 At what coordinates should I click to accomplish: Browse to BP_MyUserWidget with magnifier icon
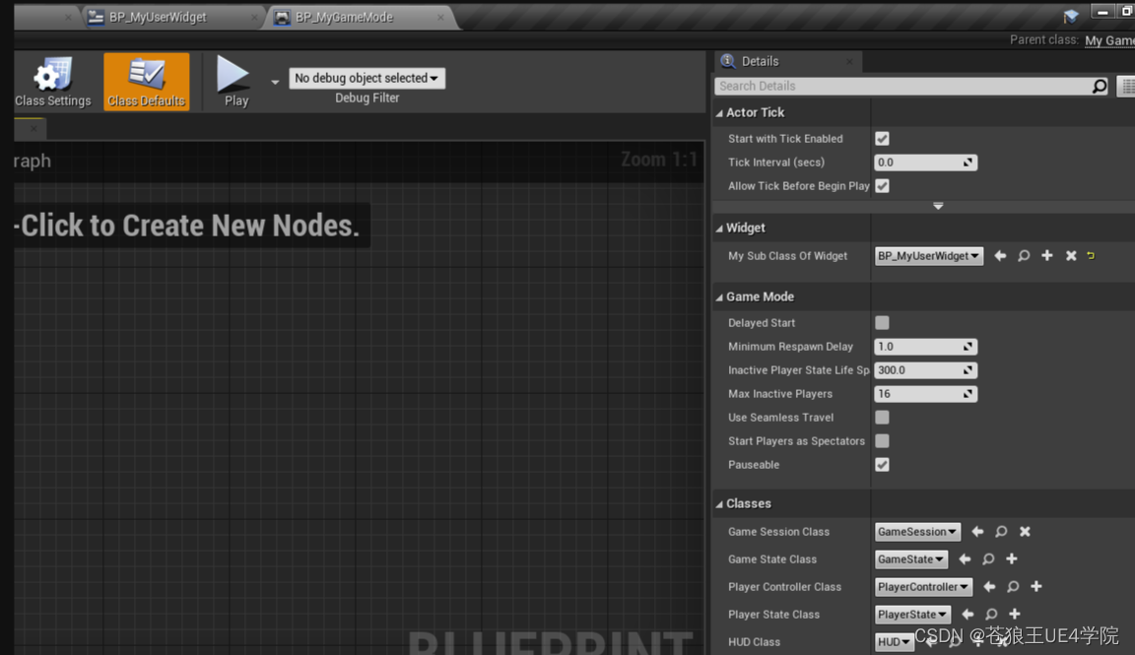1023,255
